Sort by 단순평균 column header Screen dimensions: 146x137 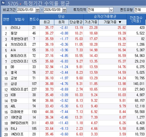click(x=76, y=22)
